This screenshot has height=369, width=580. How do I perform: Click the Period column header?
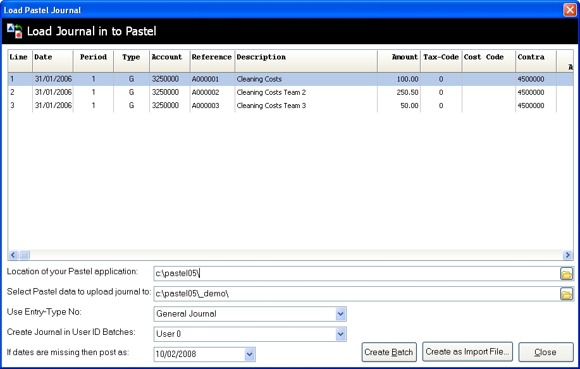coord(94,61)
